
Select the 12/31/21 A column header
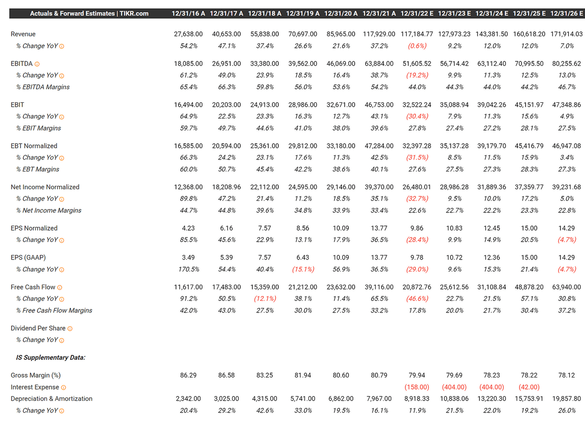(x=379, y=13)
